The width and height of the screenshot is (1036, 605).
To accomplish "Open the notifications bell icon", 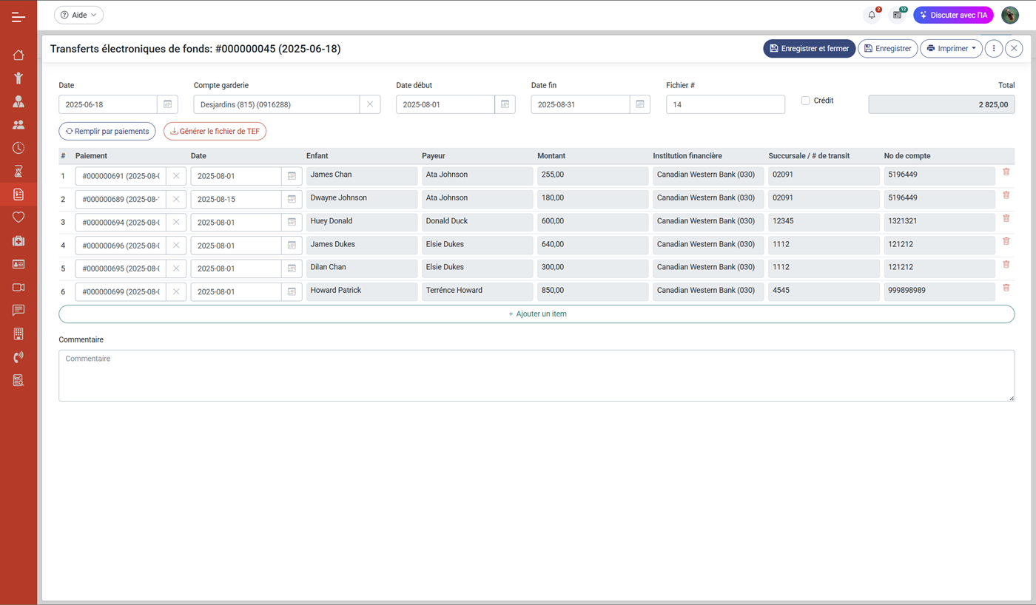I will [872, 15].
